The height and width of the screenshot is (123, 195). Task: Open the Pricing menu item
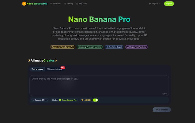point(68,4)
